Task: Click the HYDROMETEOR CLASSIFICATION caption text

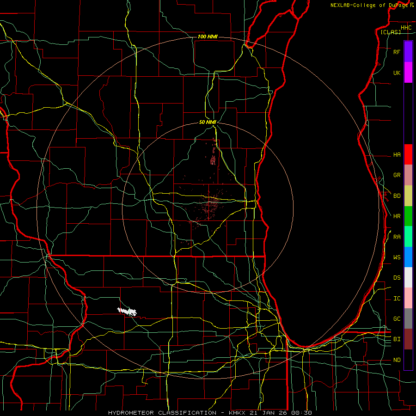Action: click(162, 413)
